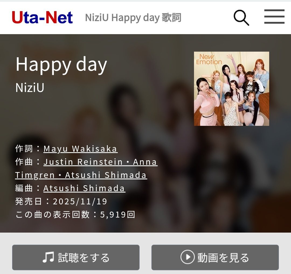291x274 pixels.
Task: Click the music note icon on 試聴をする
Action: [x=48, y=257]
